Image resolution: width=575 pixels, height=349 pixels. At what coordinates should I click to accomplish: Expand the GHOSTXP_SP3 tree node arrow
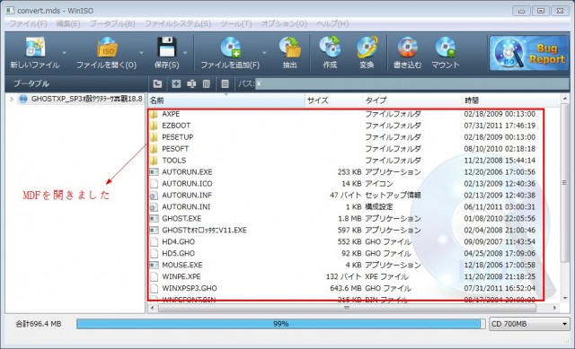tap(12, 99)
